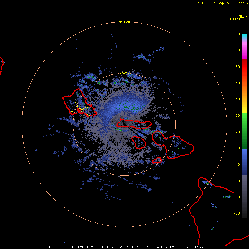Click the [dBZ] unit label
This screenshot has height=249, width=249.
(235, 19)
